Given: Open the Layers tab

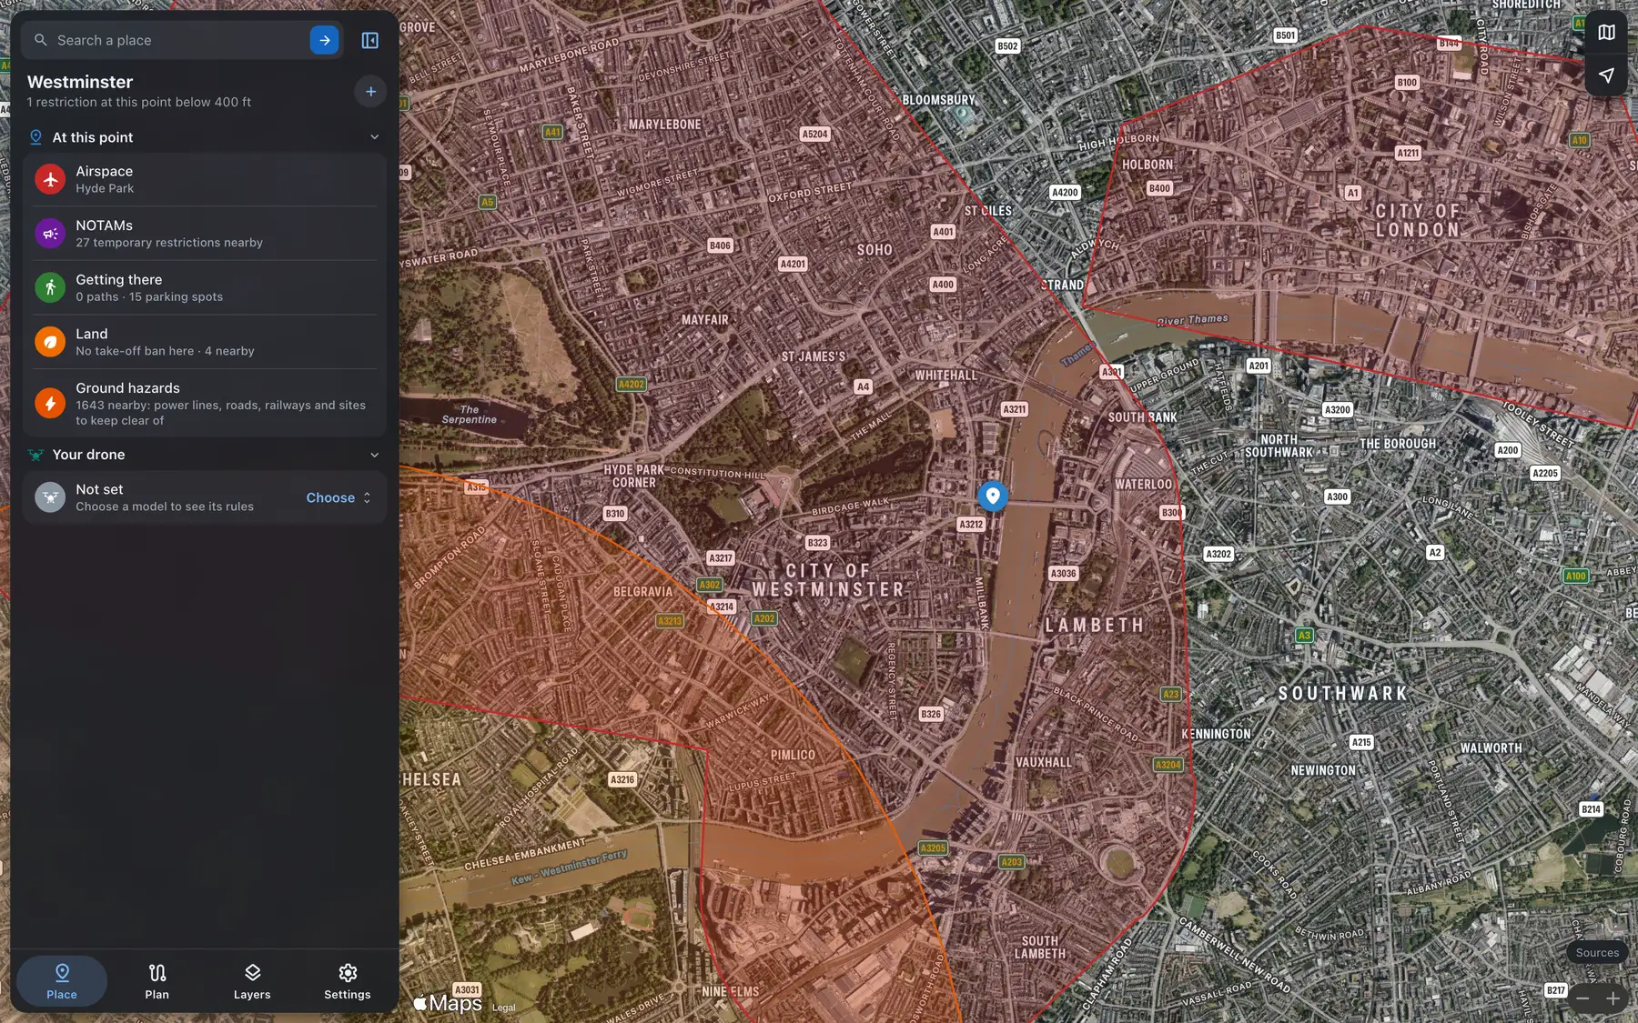Looking at the screenshot, I should [x=252, y=981].
